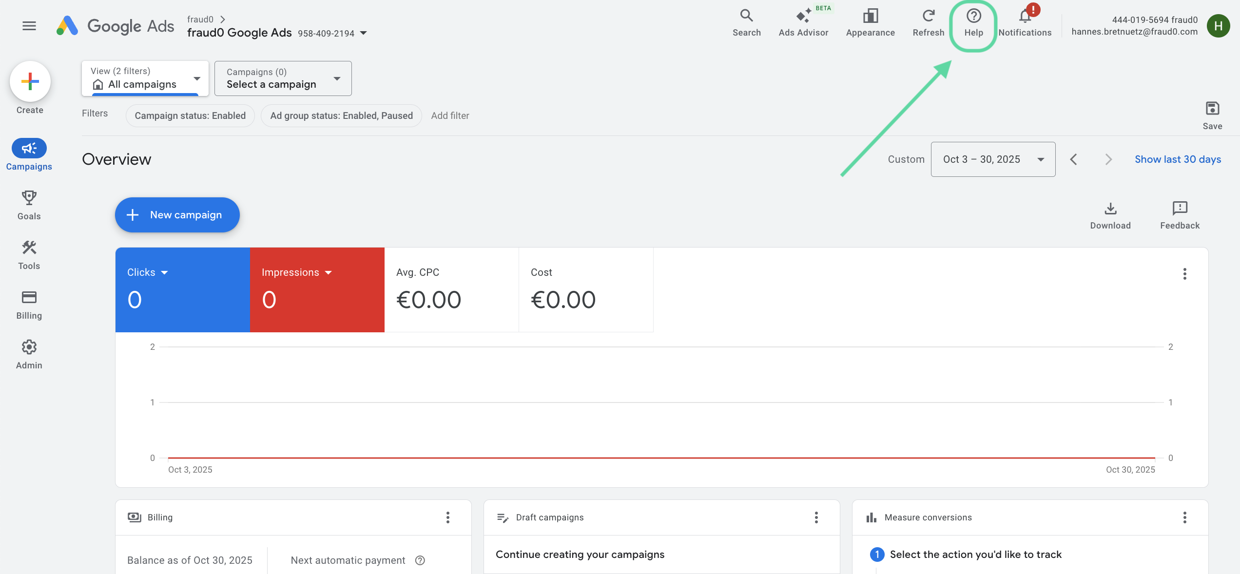Show last 30 days of data

[1178, 159]
